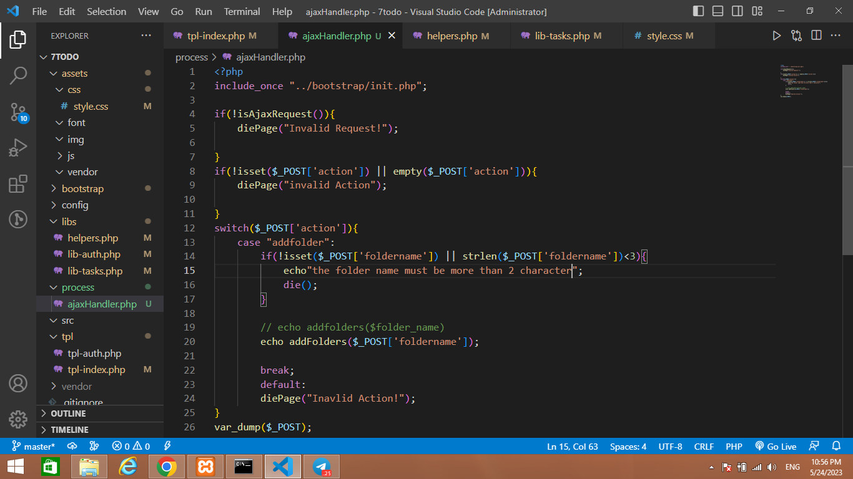Open errors and warnings count in status bar
The height and width of the screenshot is (479, 853).
pos(131,446)
